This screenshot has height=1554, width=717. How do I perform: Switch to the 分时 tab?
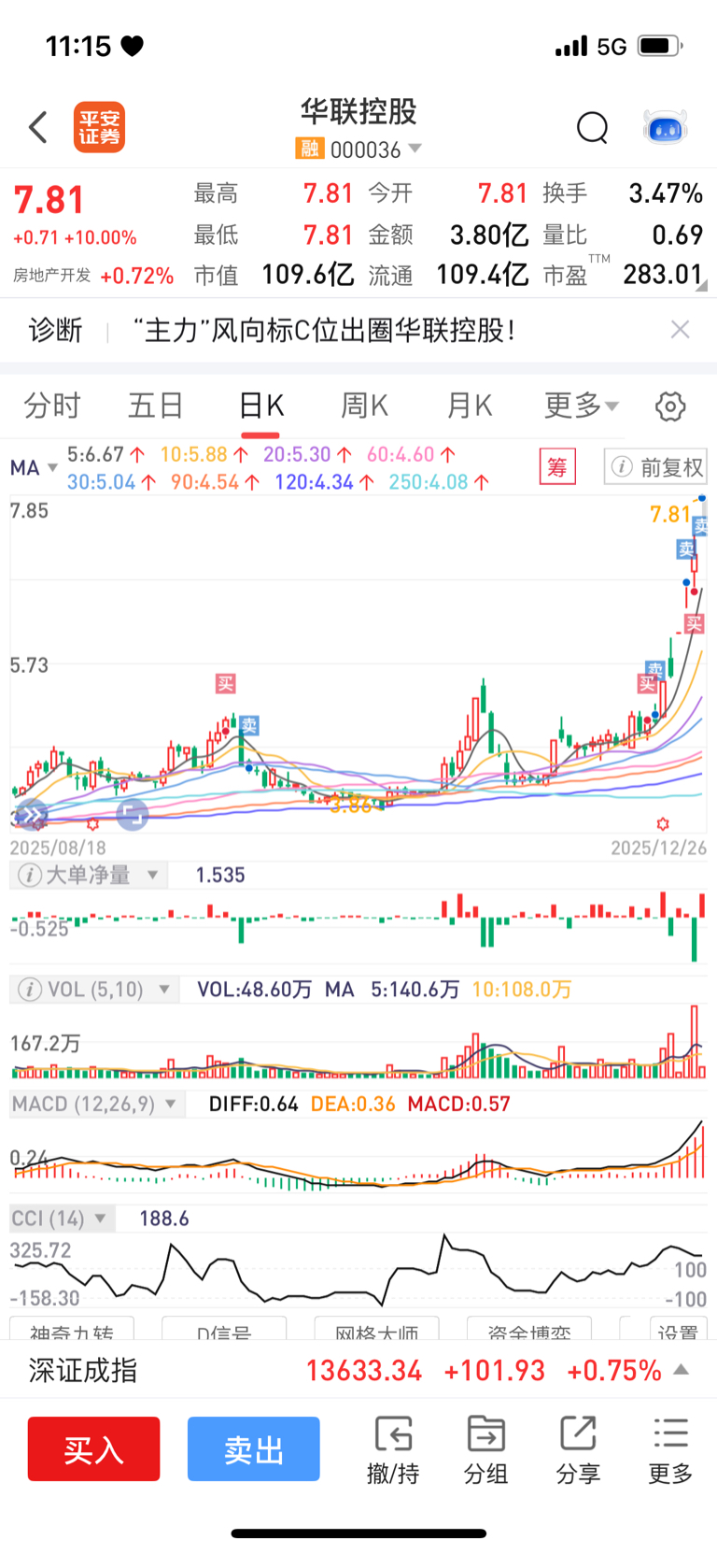coord(52,406)
